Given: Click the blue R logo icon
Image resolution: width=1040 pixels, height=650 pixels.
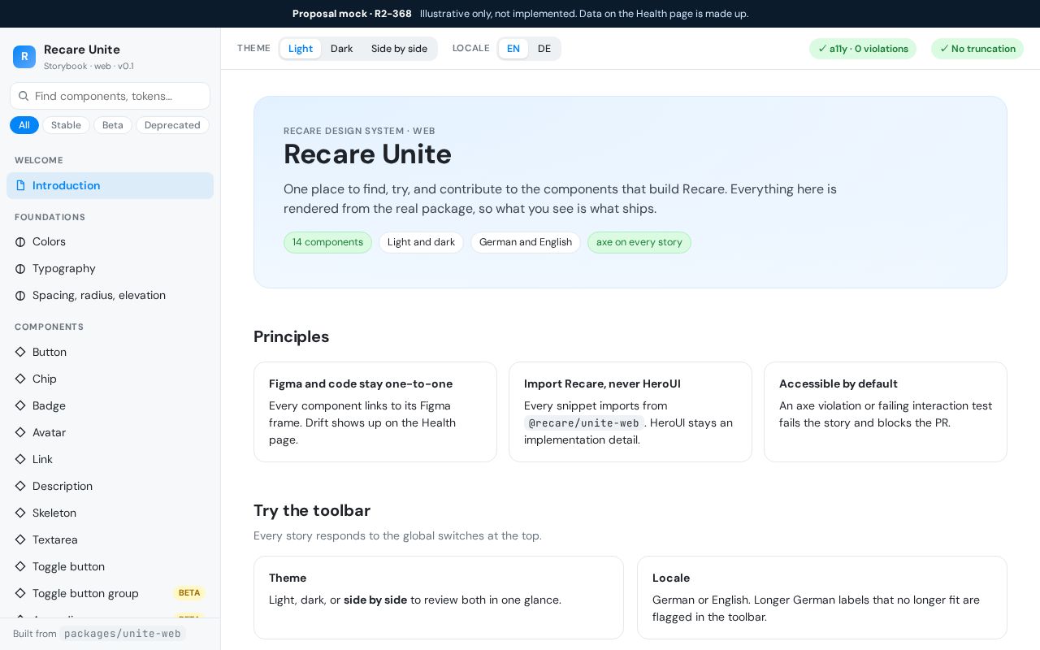Looking at the screenshot, I should click(x=24, y=57).
